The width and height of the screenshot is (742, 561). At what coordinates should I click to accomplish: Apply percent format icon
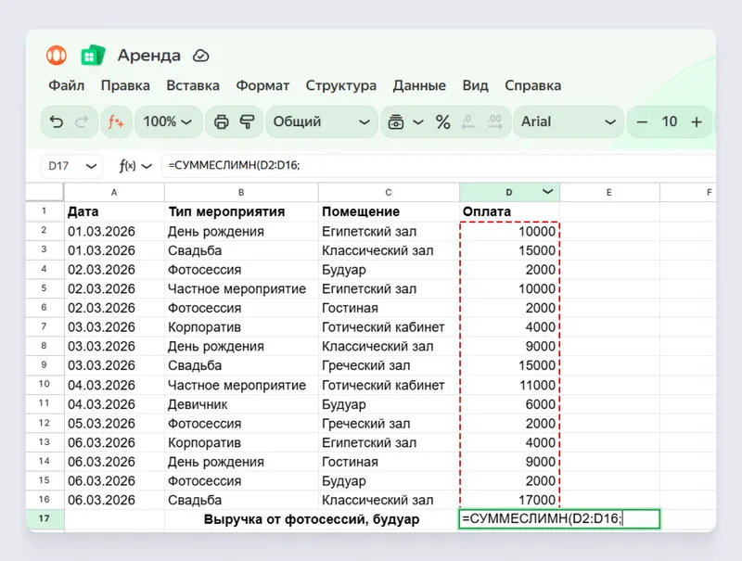pyautogui.click(x=443, y=122)
